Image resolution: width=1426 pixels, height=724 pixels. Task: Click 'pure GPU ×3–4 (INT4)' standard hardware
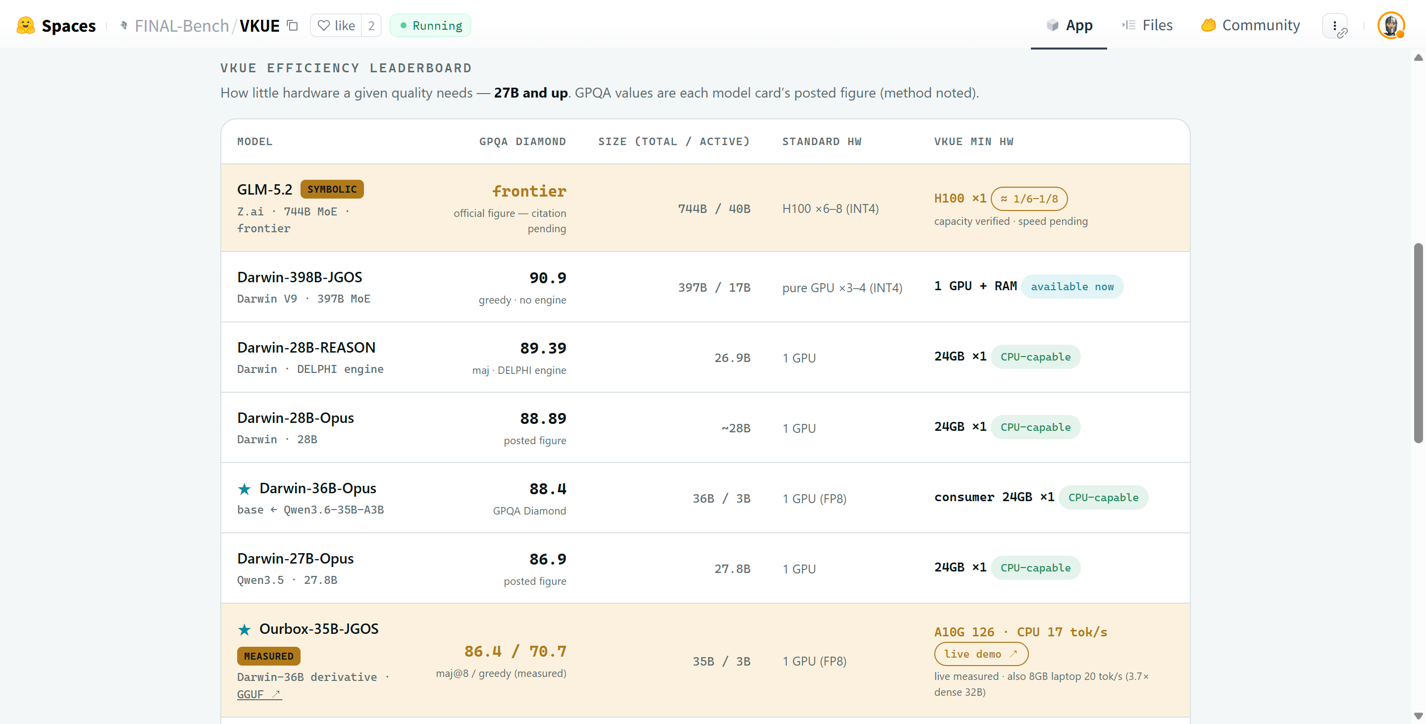(842, 288)
